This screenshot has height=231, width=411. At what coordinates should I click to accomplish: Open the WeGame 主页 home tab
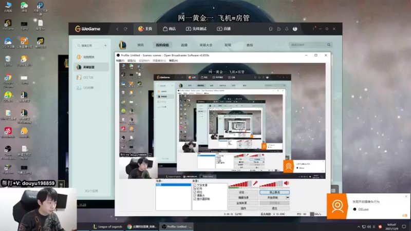pyautogui.click(x=145, y=29)
